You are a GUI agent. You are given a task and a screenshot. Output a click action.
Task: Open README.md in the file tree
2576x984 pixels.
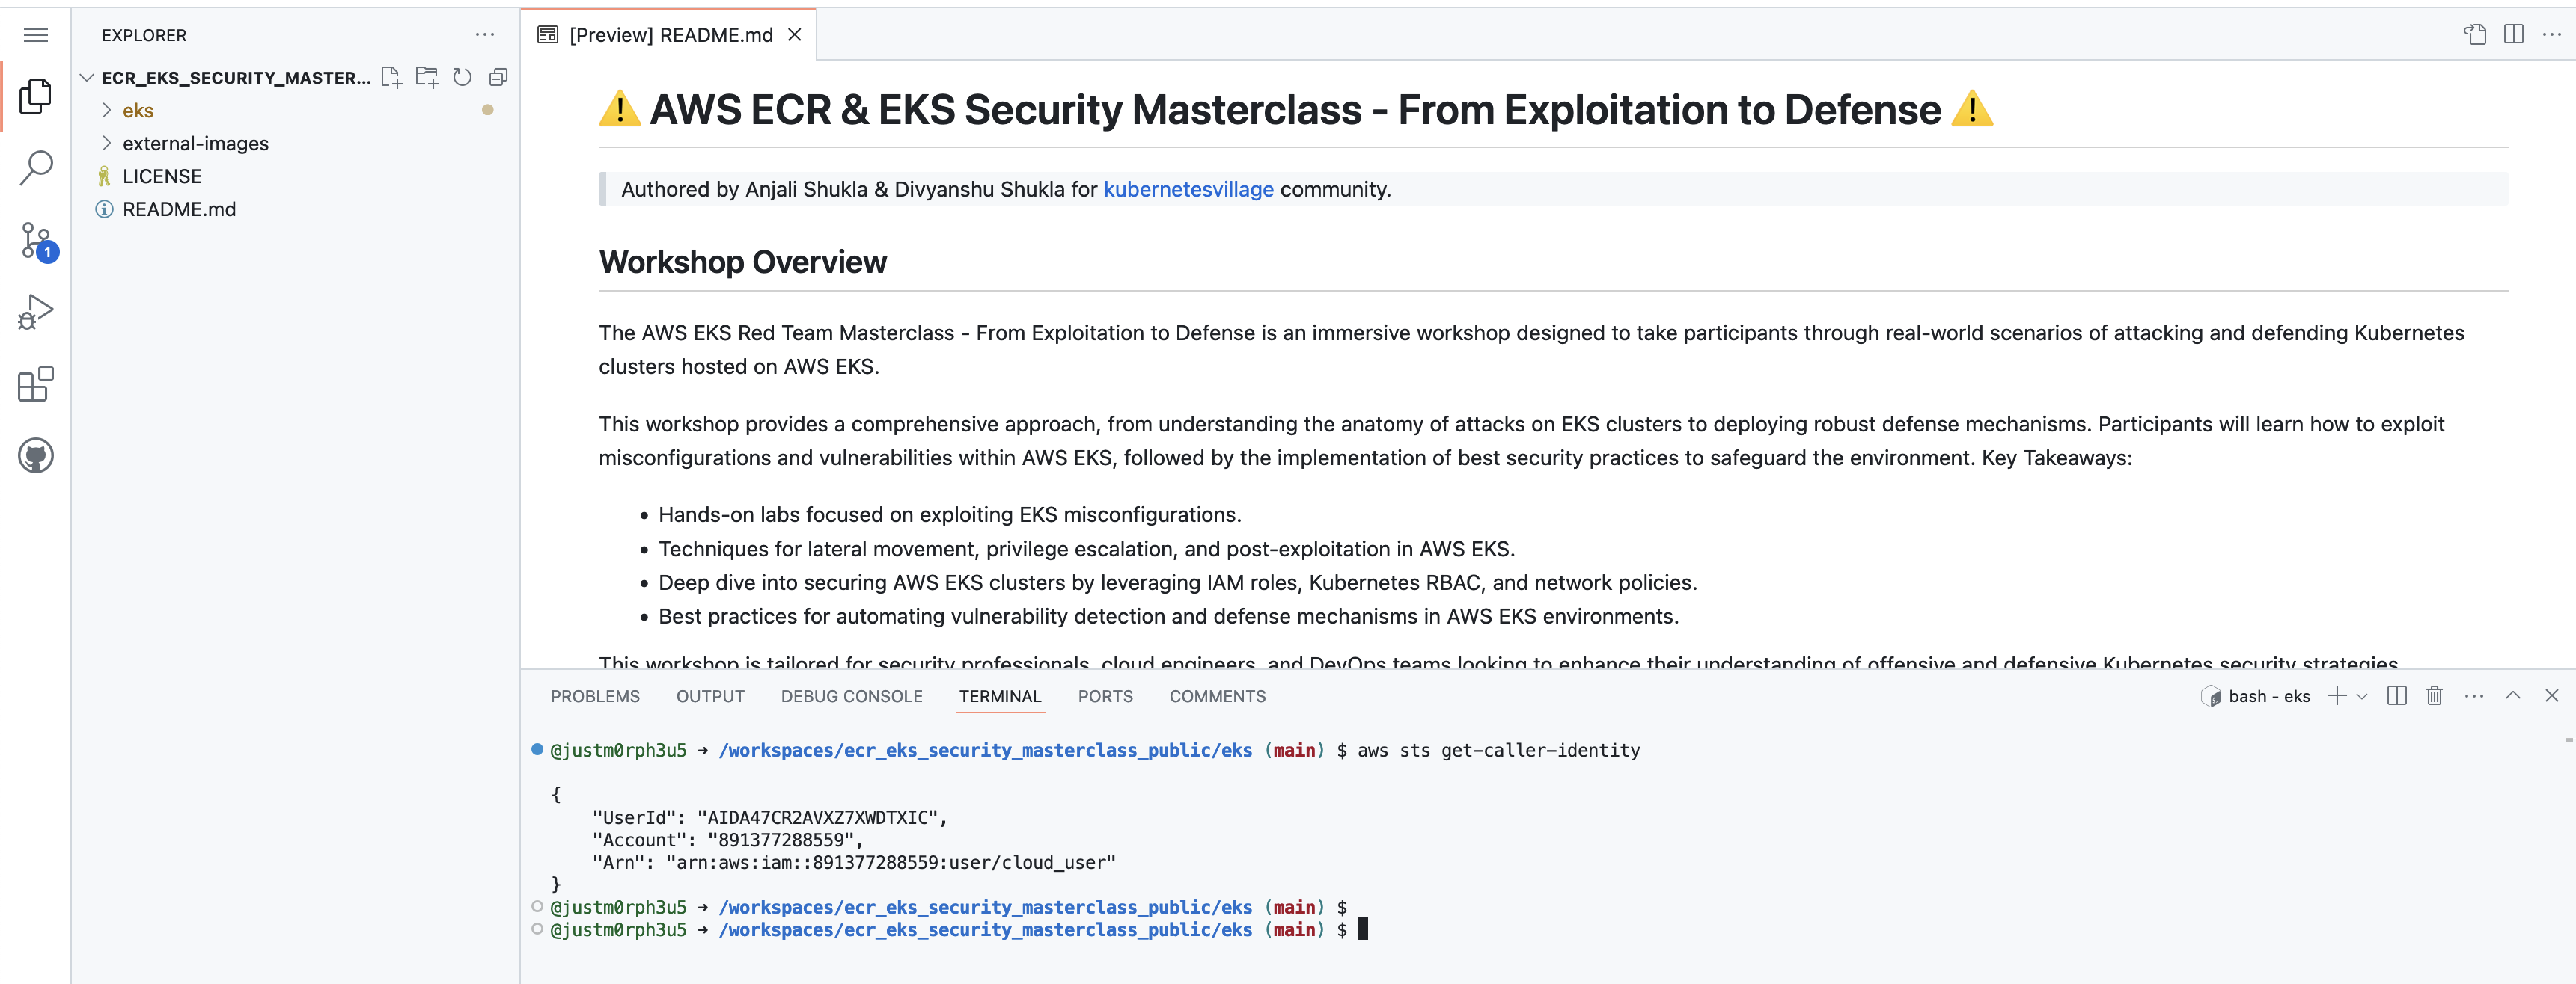pyautogui.click(x=179, y=209)
